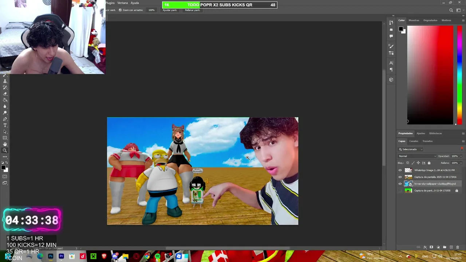Select the Clone Stamp tool
The height and width of the screenshot is (262, 466).
pyautogui.click(x=5, y=81)
